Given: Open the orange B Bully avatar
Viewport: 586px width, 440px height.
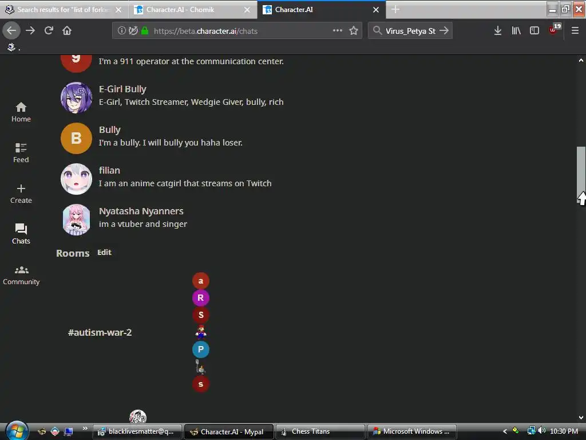Looking at the screenshot, I should [x=76, y=139].
